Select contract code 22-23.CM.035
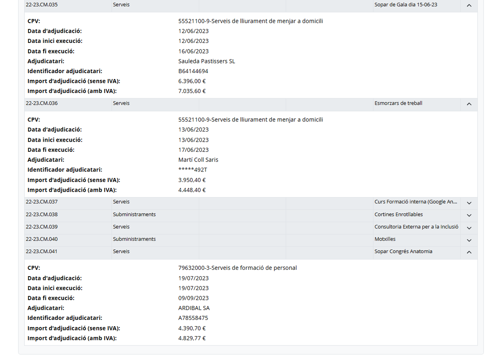The height and width of the screenshot is (364, 504). coord(42,5)
